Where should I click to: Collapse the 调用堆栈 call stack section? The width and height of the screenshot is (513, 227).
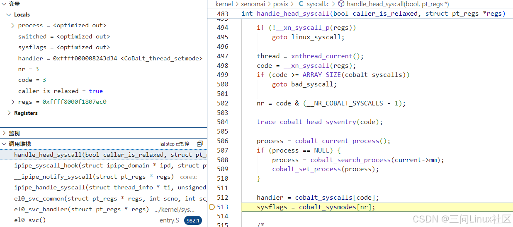4,144
